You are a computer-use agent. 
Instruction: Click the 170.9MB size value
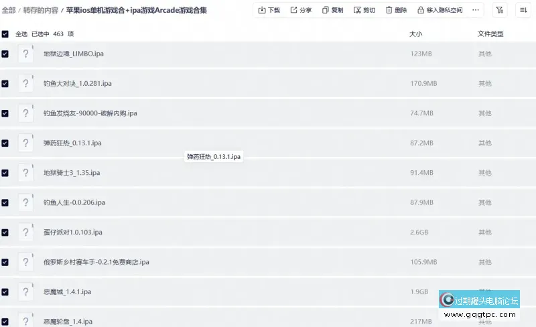423,84
